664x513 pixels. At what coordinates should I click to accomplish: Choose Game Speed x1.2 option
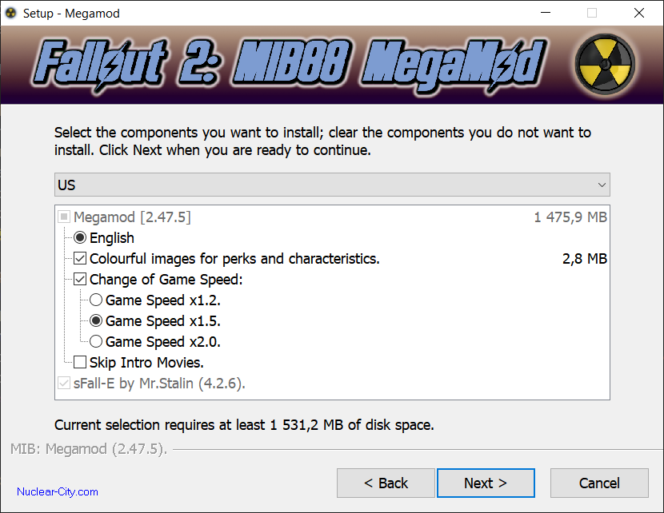(x=96, y=300)
